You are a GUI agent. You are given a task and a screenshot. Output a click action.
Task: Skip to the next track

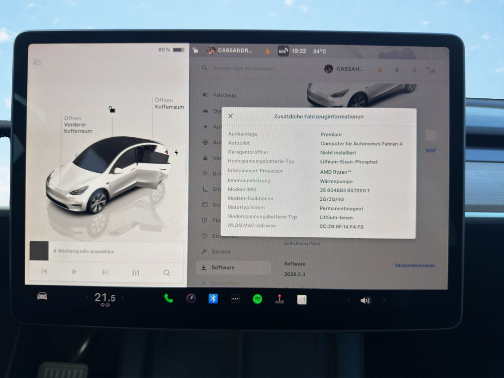[x=105, y=272]
